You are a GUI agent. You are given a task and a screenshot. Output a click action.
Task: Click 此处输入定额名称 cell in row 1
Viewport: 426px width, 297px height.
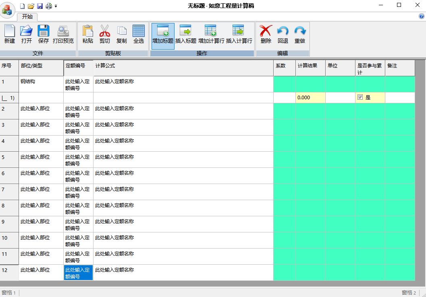[x=183, y=84]
